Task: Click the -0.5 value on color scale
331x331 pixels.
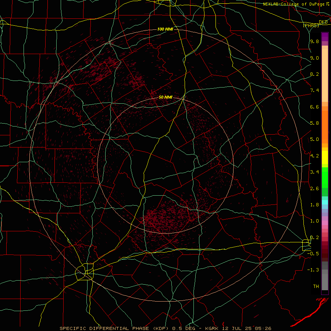Action: [313, 254]
